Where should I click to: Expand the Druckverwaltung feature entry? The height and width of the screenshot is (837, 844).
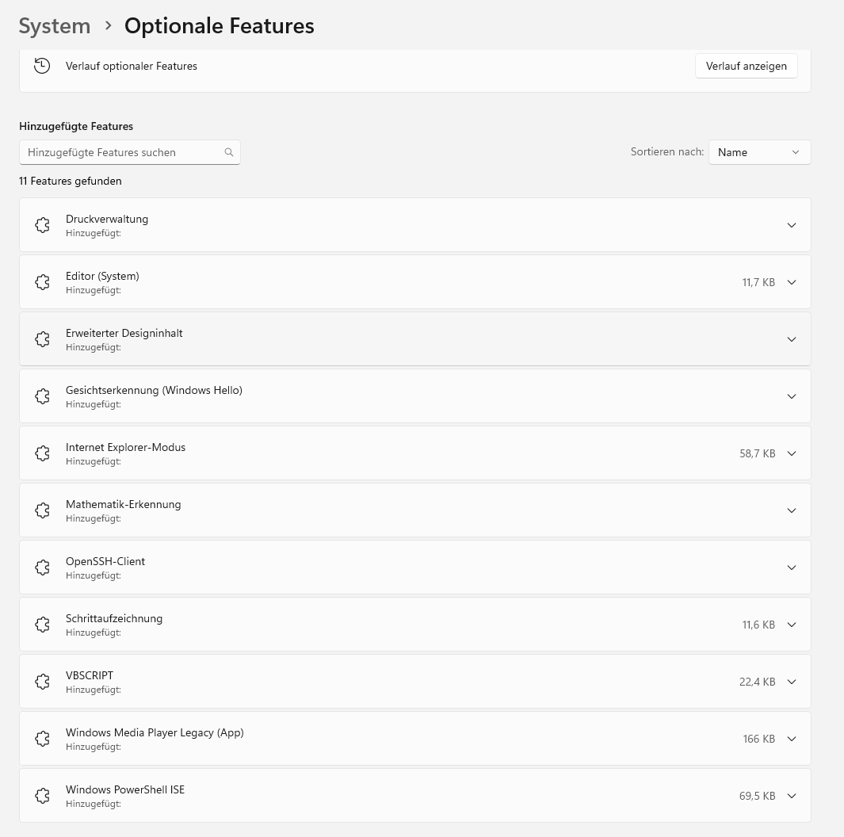792,225
